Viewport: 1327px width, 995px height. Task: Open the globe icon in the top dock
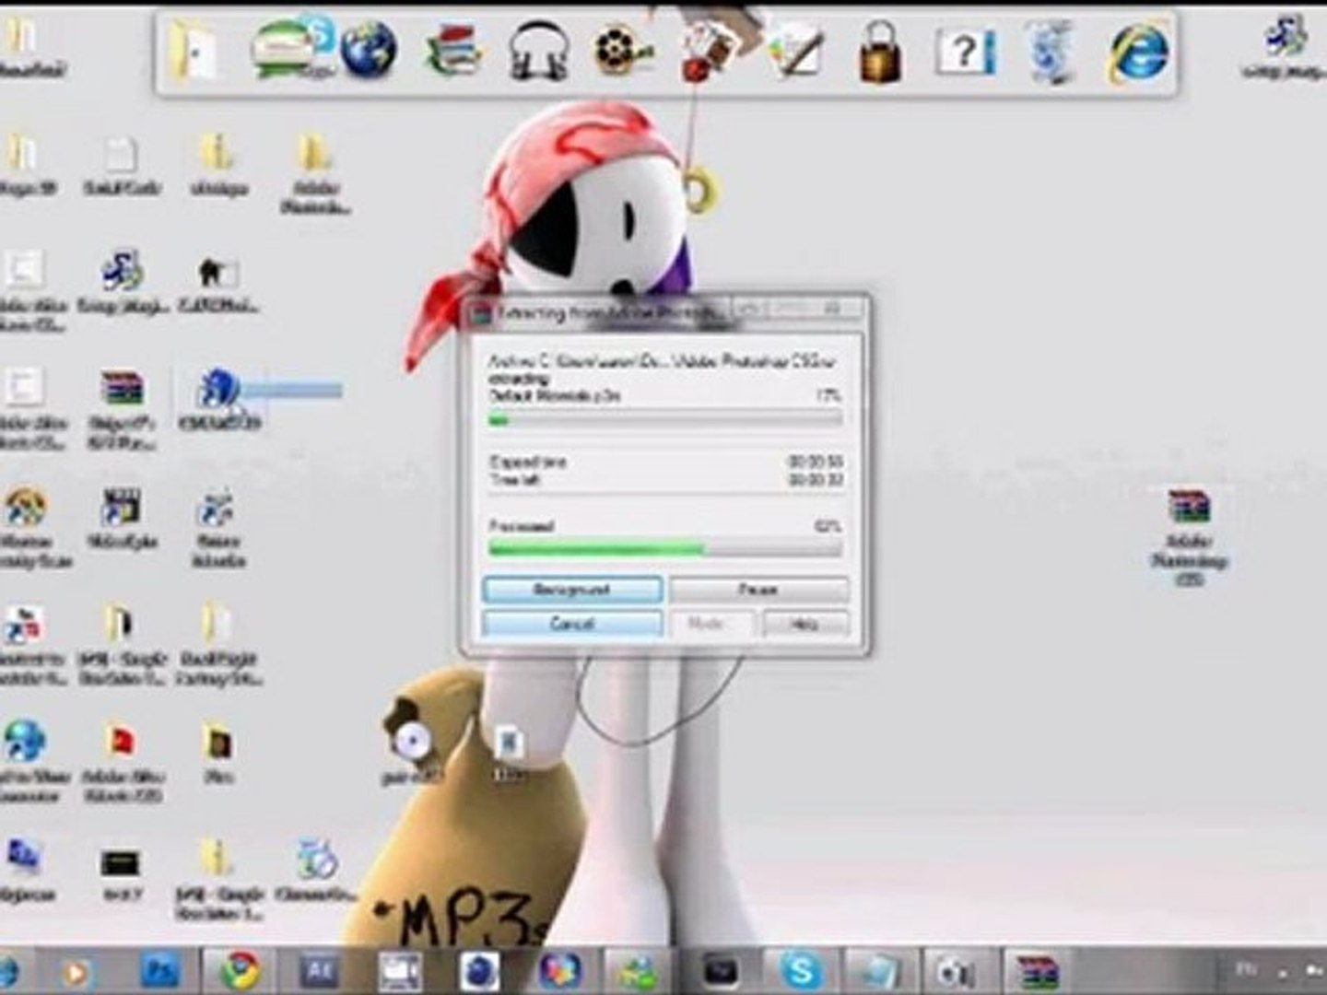(x=369, y=49)
